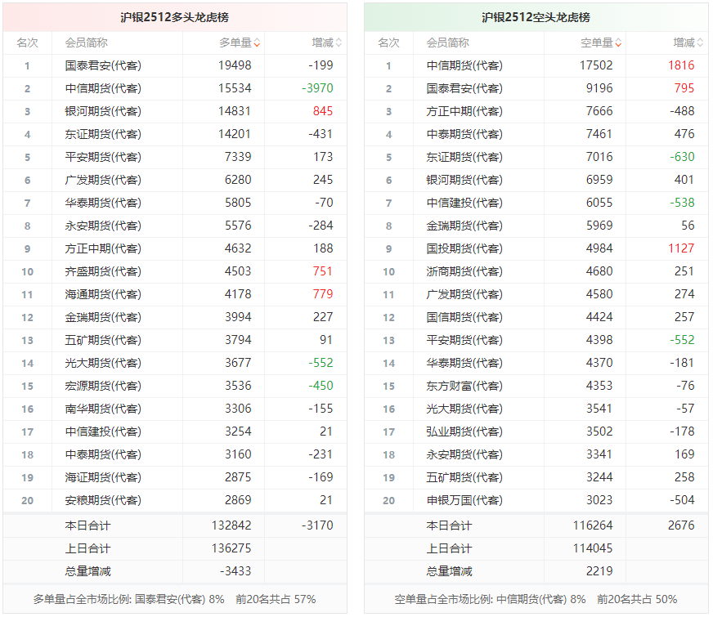This screenshot has width=713, height=617.
Task: Click long total 132842
Action: coord(231,525)
